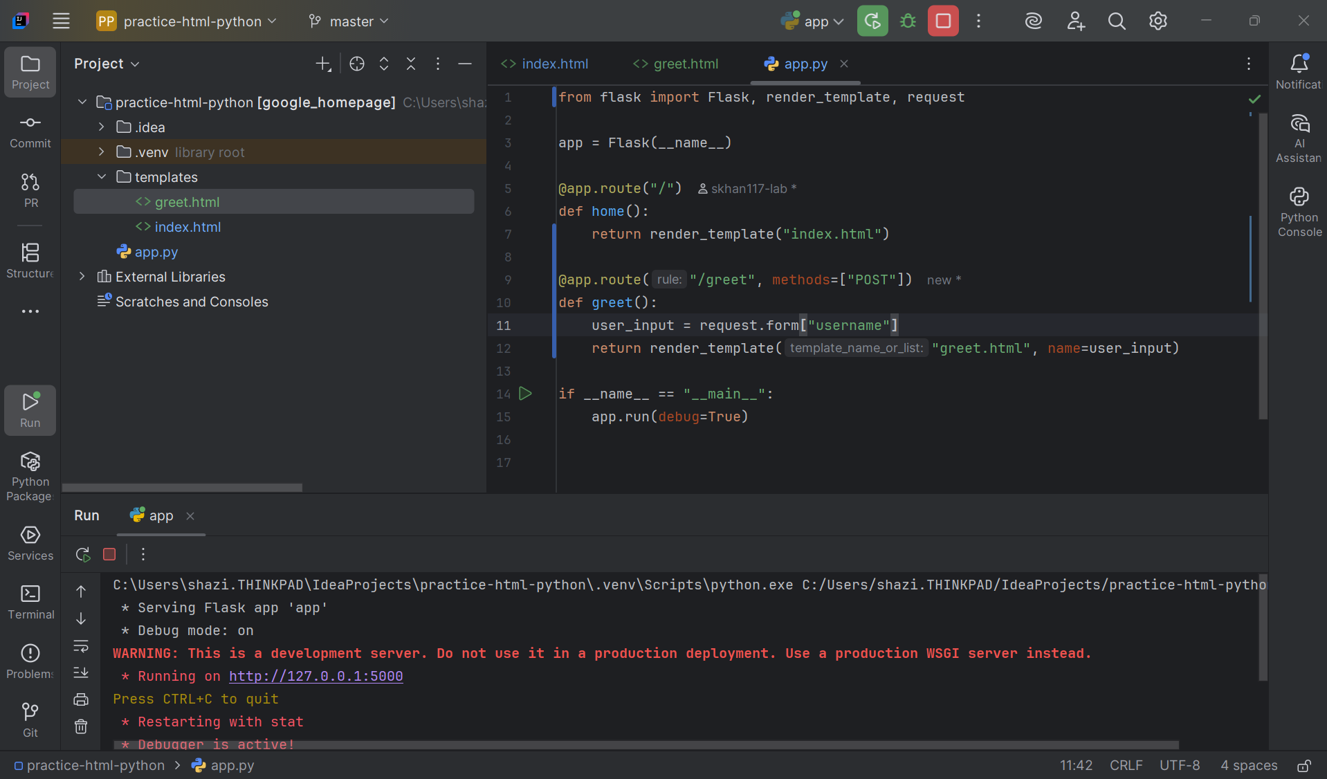Open the Python Console panel

point(1299,212)
